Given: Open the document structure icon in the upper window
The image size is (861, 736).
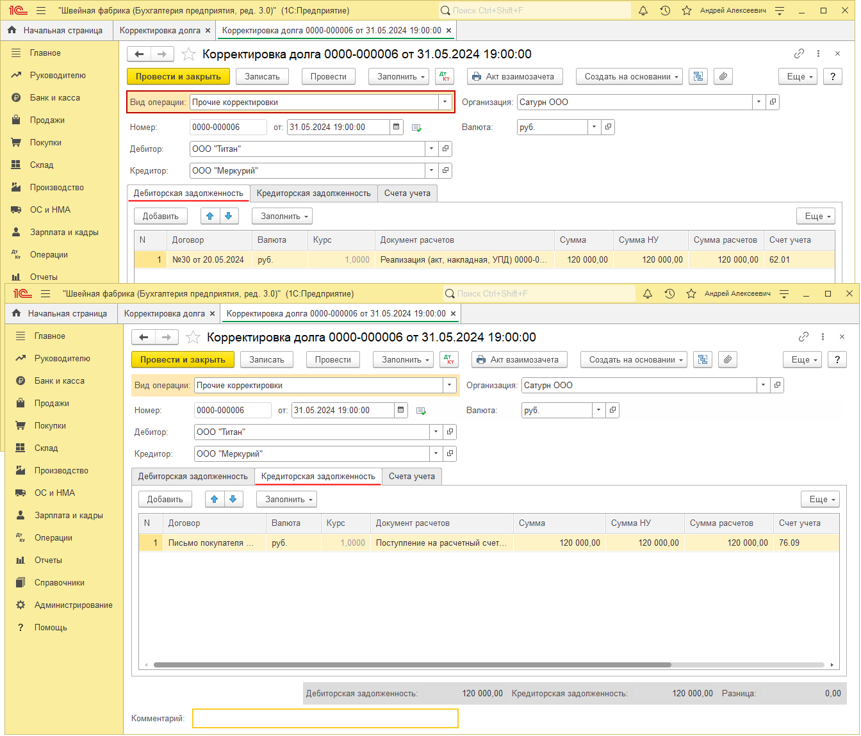Looking at the screenshot, I should (698, 77).
